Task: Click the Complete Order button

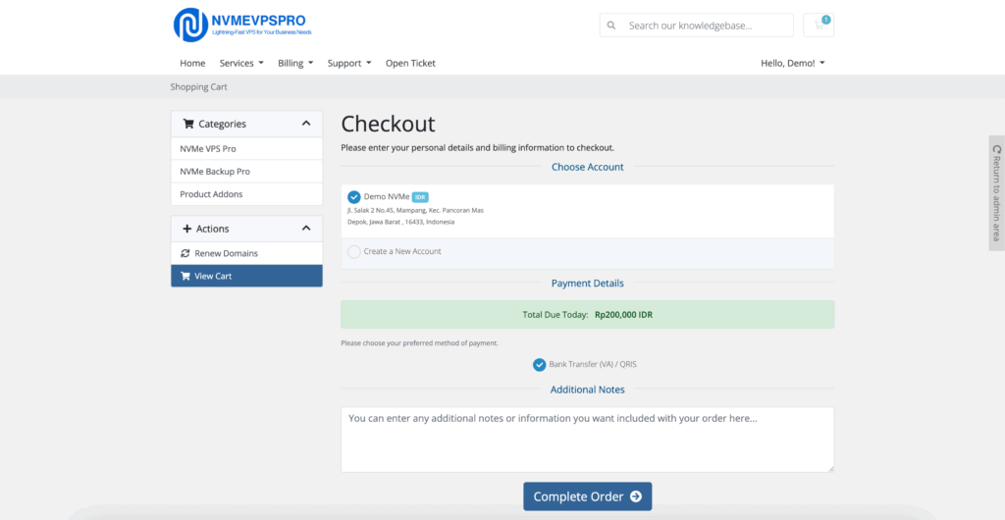Action: click(x=587, y=496)
